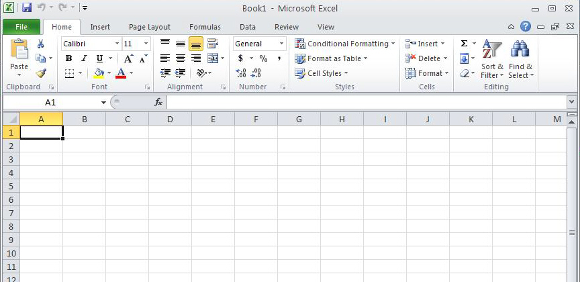Open font color dropdown arrow

pos(131,73)
